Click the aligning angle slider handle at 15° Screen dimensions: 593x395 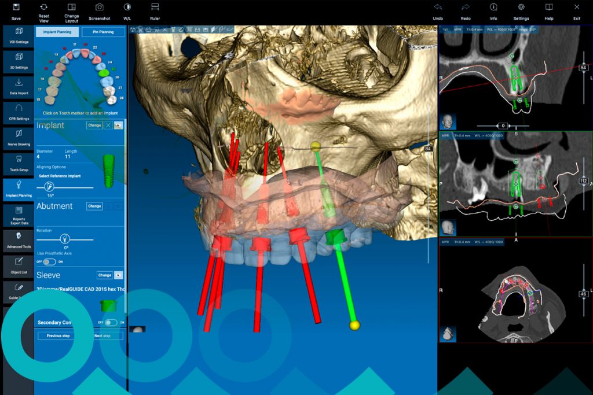tap(49, 187)
